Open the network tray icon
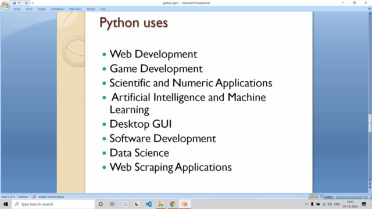372x209 pixels. click(324, 204)
